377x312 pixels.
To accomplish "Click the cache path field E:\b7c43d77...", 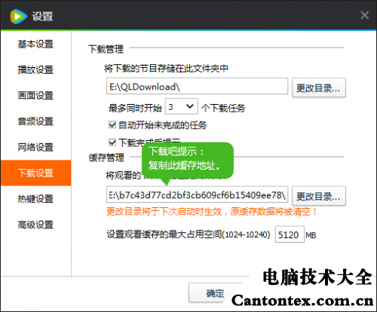I will click(197, 194).
